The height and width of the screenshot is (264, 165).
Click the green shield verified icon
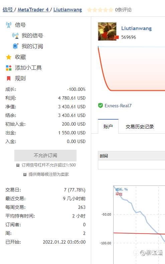click(x=100, y=106)
